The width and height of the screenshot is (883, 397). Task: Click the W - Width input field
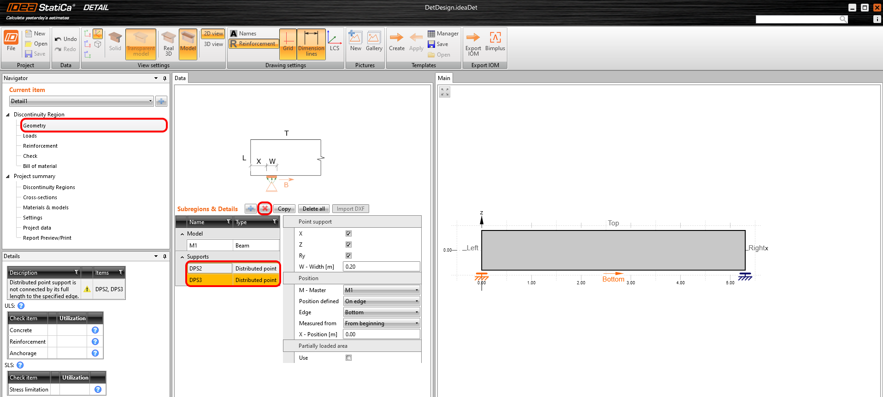tap(382, 267)
